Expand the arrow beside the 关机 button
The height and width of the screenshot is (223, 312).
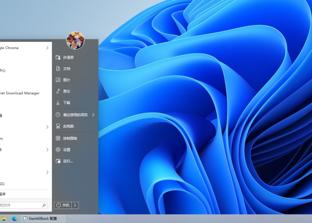coord(75,205)
